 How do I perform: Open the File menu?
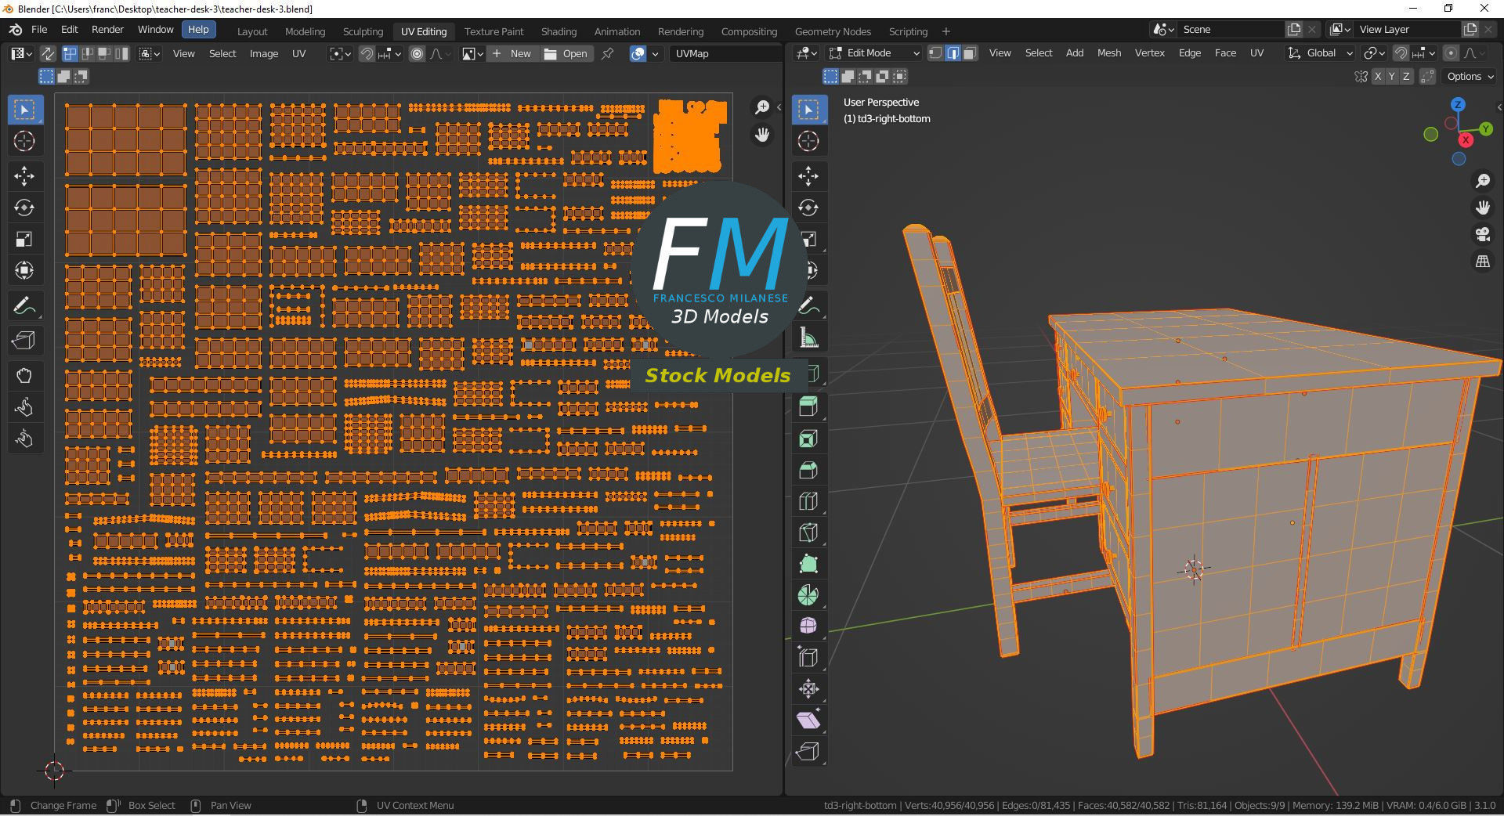pos(39,30)
